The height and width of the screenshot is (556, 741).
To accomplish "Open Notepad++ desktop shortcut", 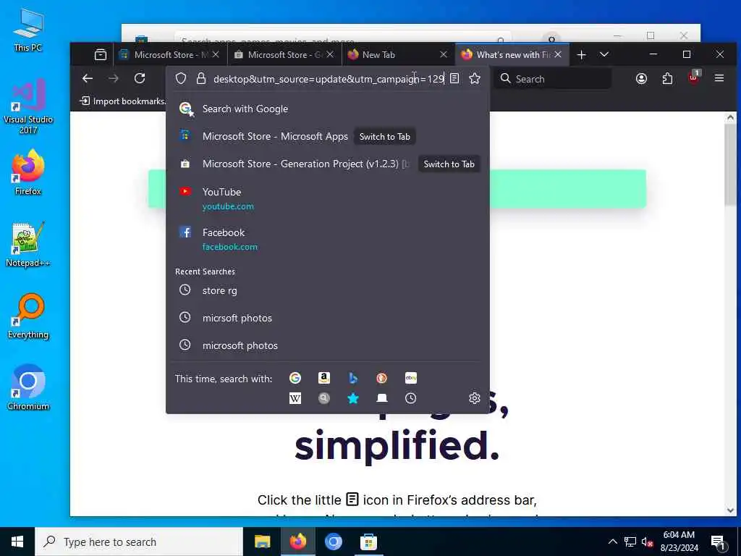I will [28, 245].
